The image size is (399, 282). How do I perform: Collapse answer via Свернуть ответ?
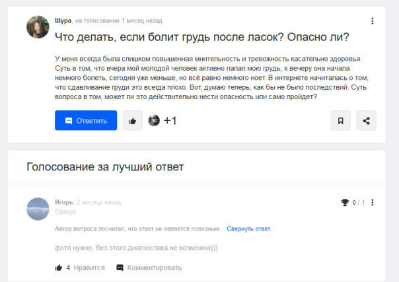click(248, 229)
